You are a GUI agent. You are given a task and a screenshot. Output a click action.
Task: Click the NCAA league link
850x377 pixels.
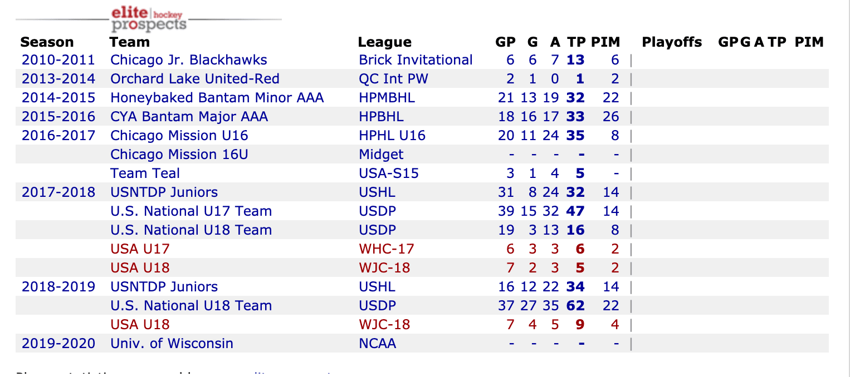[378, 344]
